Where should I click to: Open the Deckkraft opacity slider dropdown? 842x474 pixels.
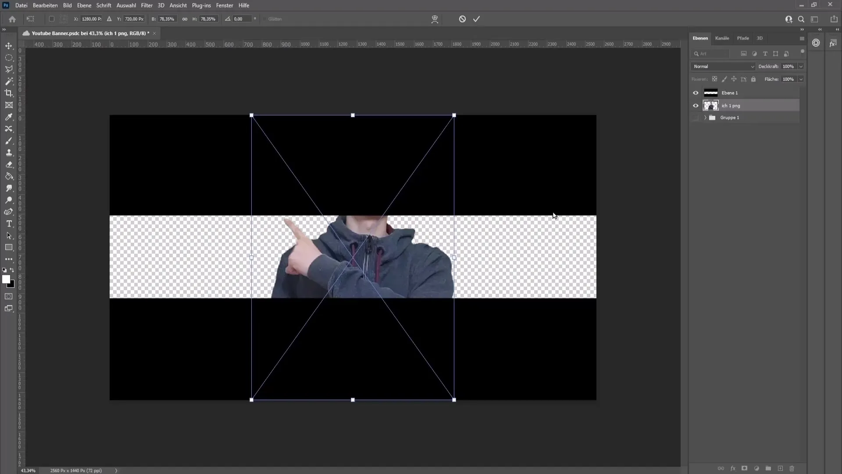801,66
